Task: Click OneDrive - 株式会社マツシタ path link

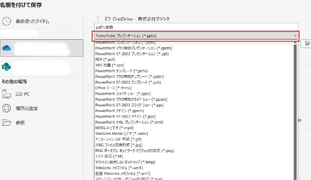Action: tap(141, 19)
